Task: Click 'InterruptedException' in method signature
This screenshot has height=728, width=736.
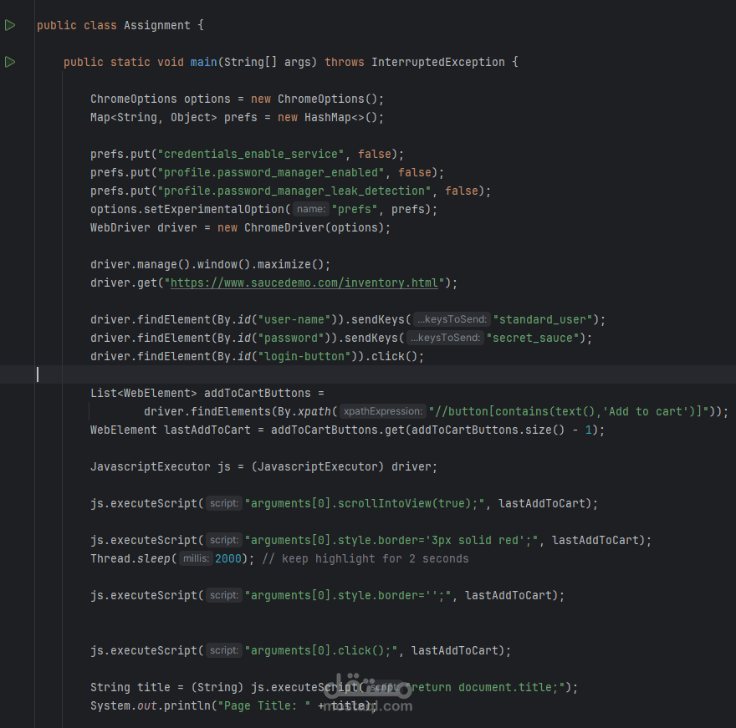Action: click(438, 62)
